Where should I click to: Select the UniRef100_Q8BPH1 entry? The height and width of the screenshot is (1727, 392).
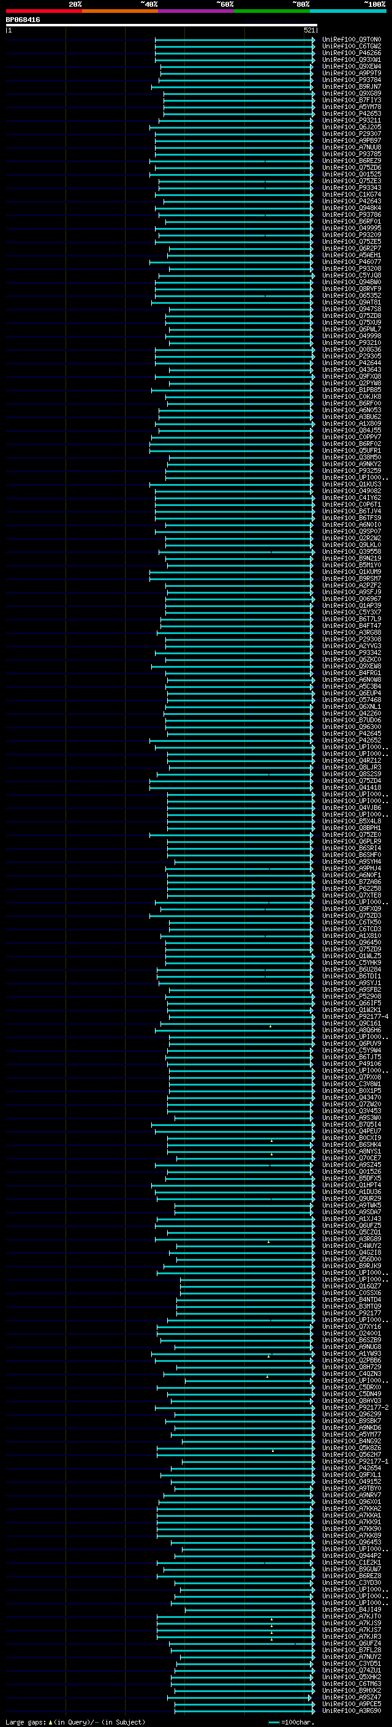pos(351,828)
